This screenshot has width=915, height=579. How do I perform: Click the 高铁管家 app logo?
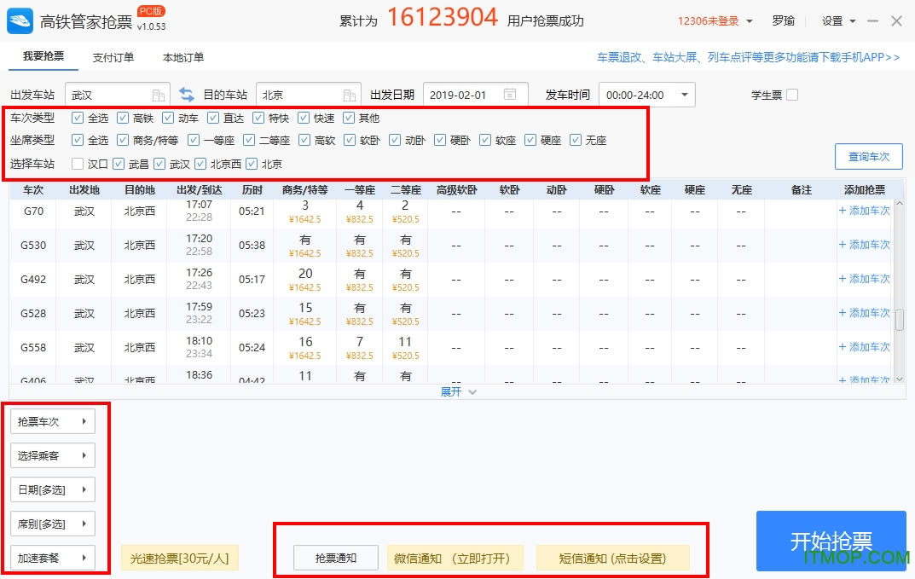coord(20,21)
